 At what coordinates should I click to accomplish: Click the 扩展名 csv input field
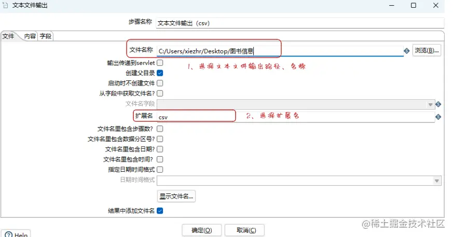[x=296, y=117]
